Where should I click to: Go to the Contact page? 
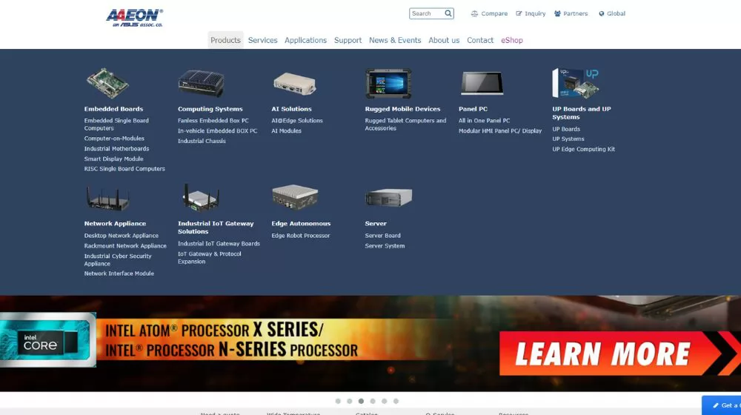480,40
